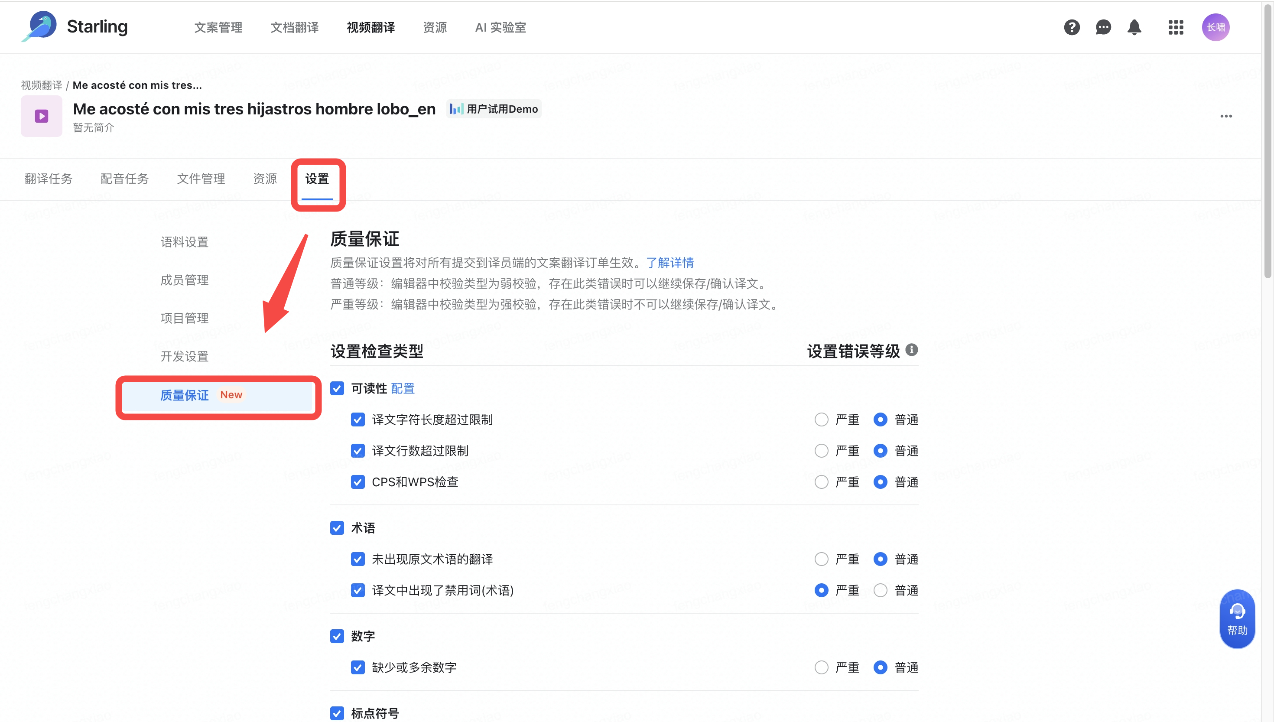
Task: Open the help question mark icon
Action: 1072,27
